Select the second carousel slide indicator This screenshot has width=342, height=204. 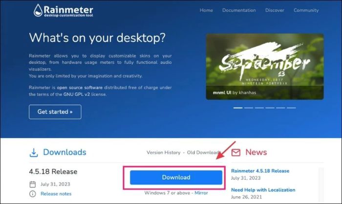click(248, 108)
